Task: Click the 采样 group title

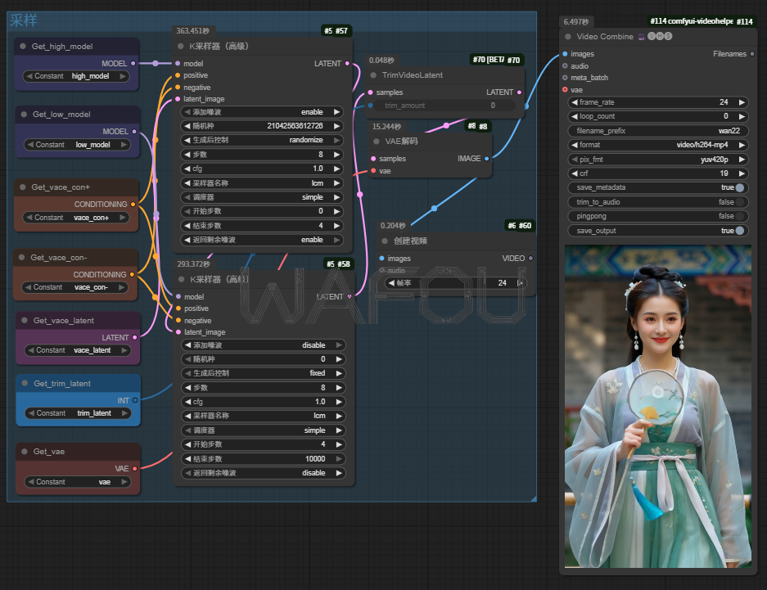Action: point(23,20)
